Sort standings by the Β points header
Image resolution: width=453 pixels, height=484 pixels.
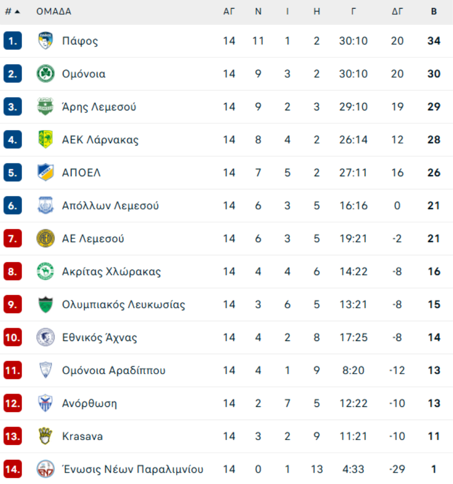(434, 12)
